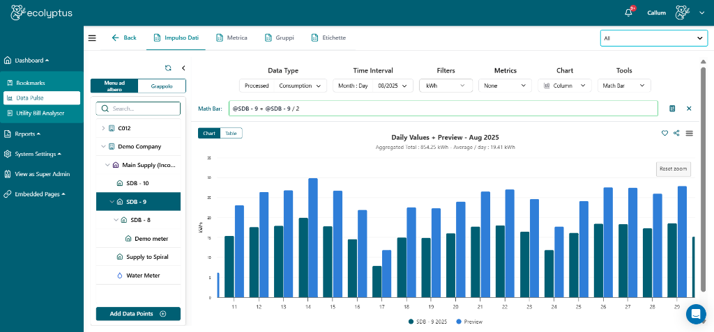Expand the C012 tree node
Image resolution: width=714 pixels, height=332 pixels.
coord(103,128)
